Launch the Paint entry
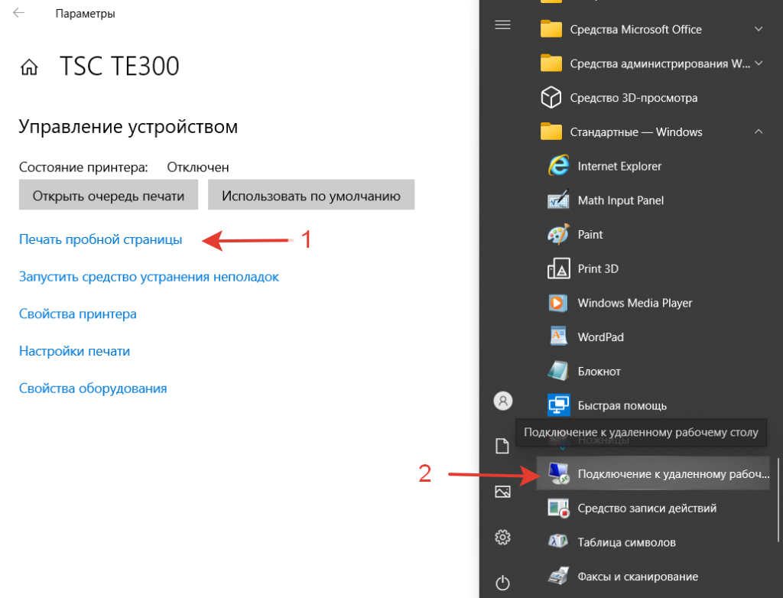 tap(653, 234)
